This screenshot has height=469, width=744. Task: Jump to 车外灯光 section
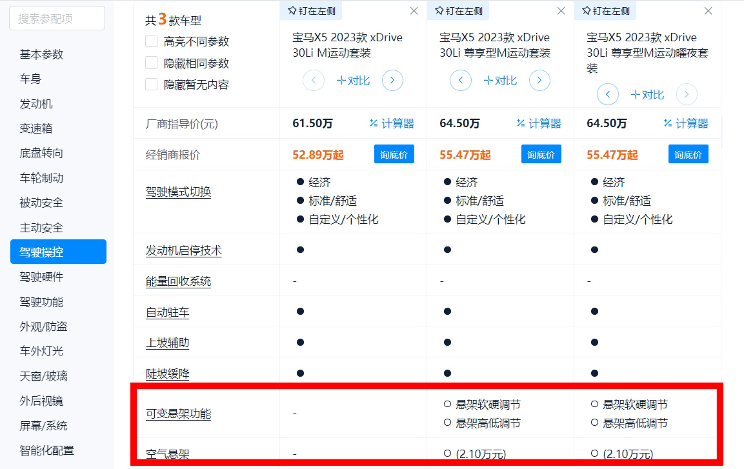pos(41,351)
